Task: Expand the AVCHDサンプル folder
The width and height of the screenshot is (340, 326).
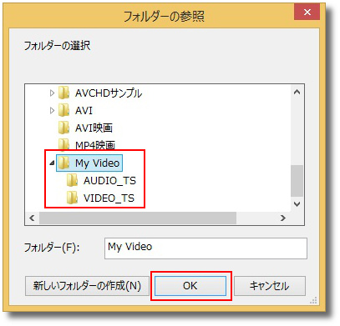Action: (x=52, y=93)
